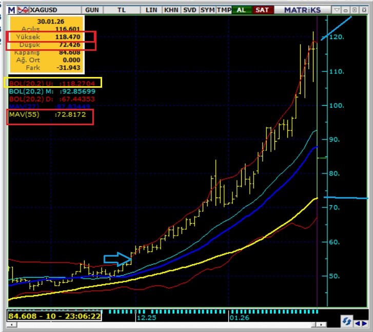Toggle the KHN channel option
The image size is (373, 332).
(171, 10)
